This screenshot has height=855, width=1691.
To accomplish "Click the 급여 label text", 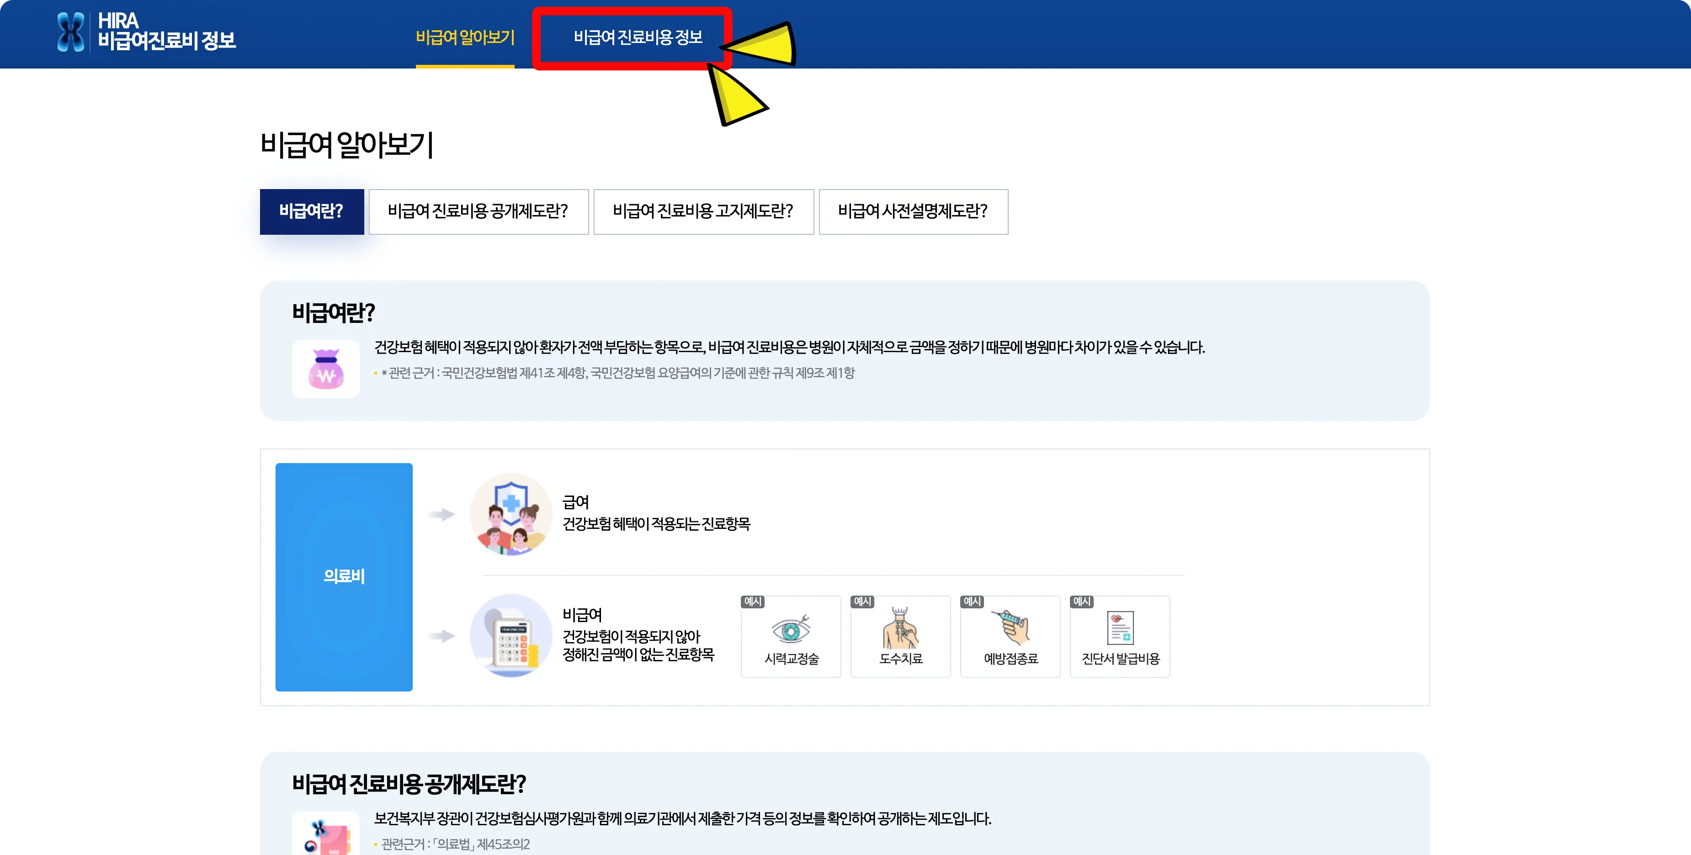I will [x=576, y=502].
